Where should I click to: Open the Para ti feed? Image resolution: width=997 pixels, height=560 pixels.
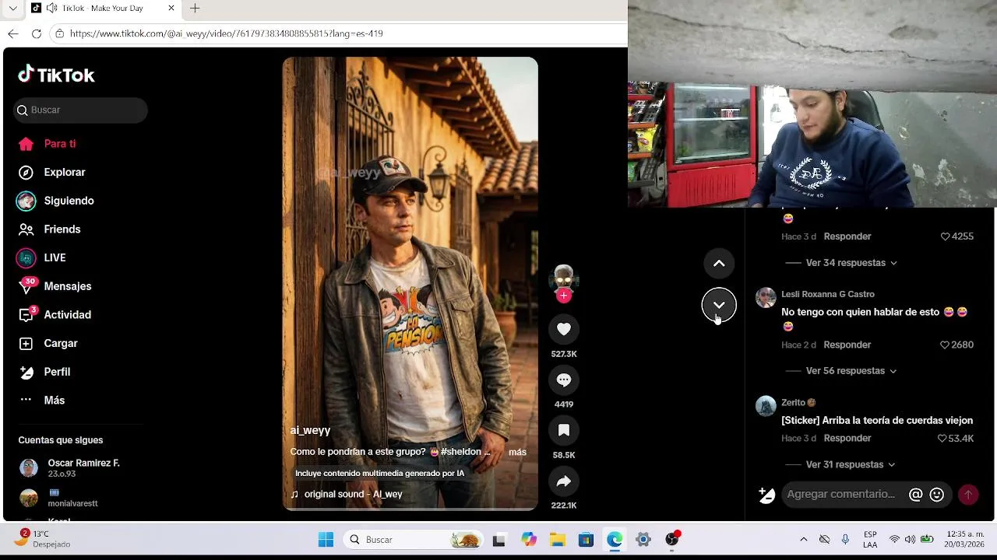click(x=48, y=144)
